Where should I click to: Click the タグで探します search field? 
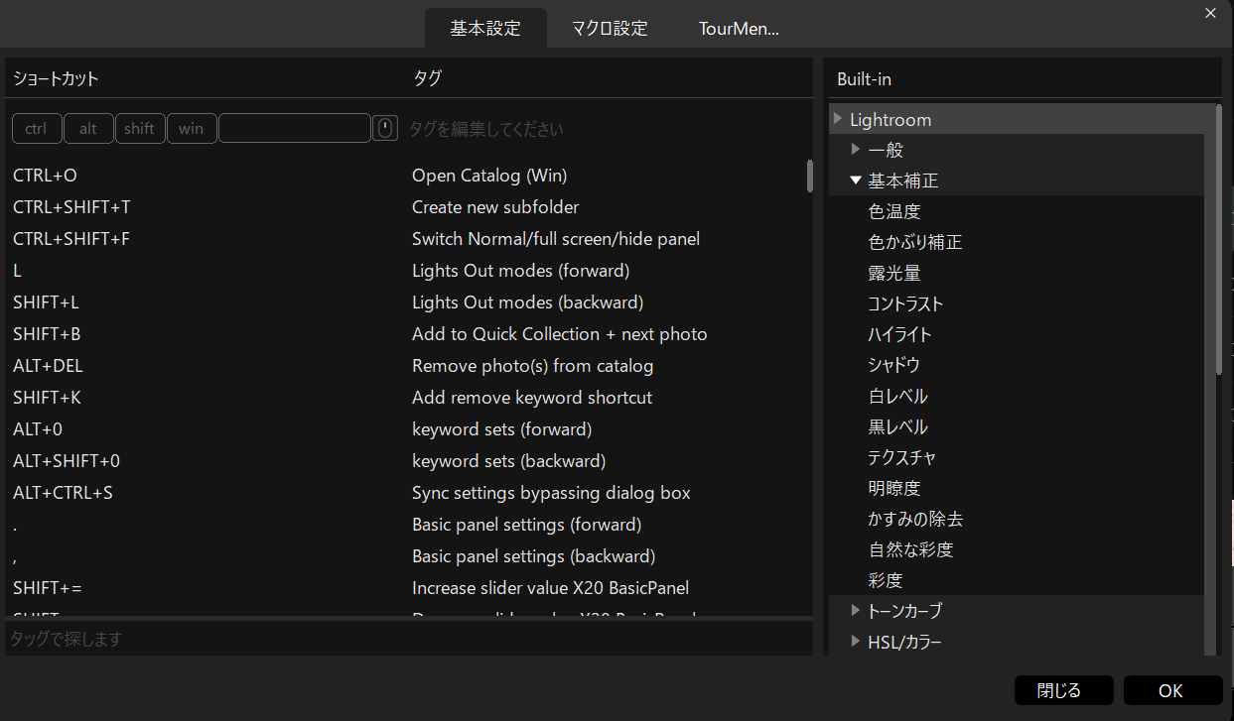pyautogui.click(x=409, y=639)
